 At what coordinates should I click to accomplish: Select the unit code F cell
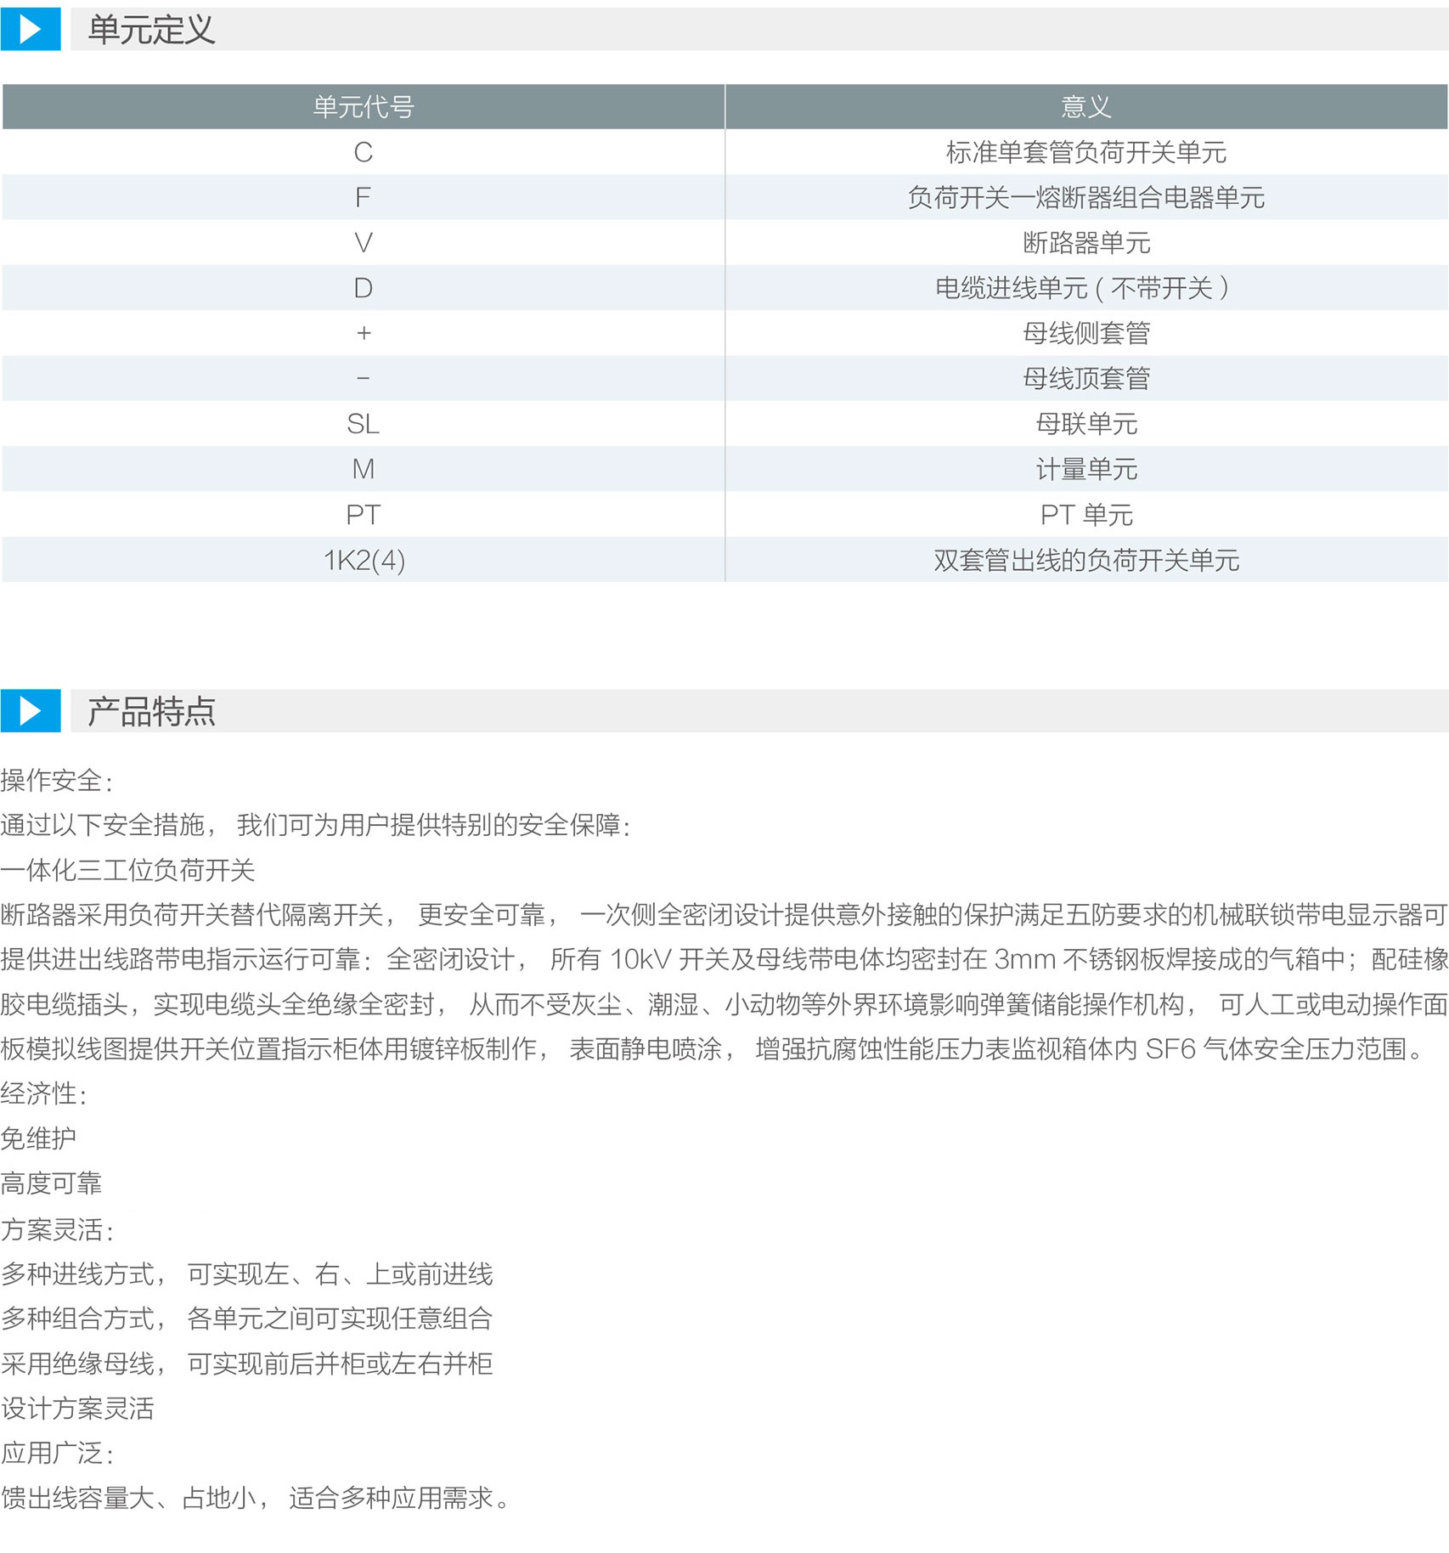(363, 197)
